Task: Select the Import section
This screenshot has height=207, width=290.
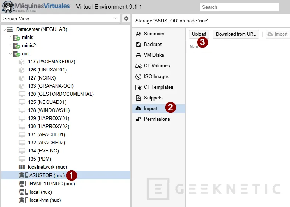Action: tap(159, 109)
